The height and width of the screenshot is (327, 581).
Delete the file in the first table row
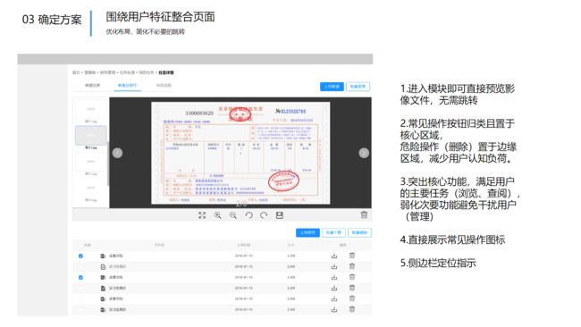pos(352,256)
